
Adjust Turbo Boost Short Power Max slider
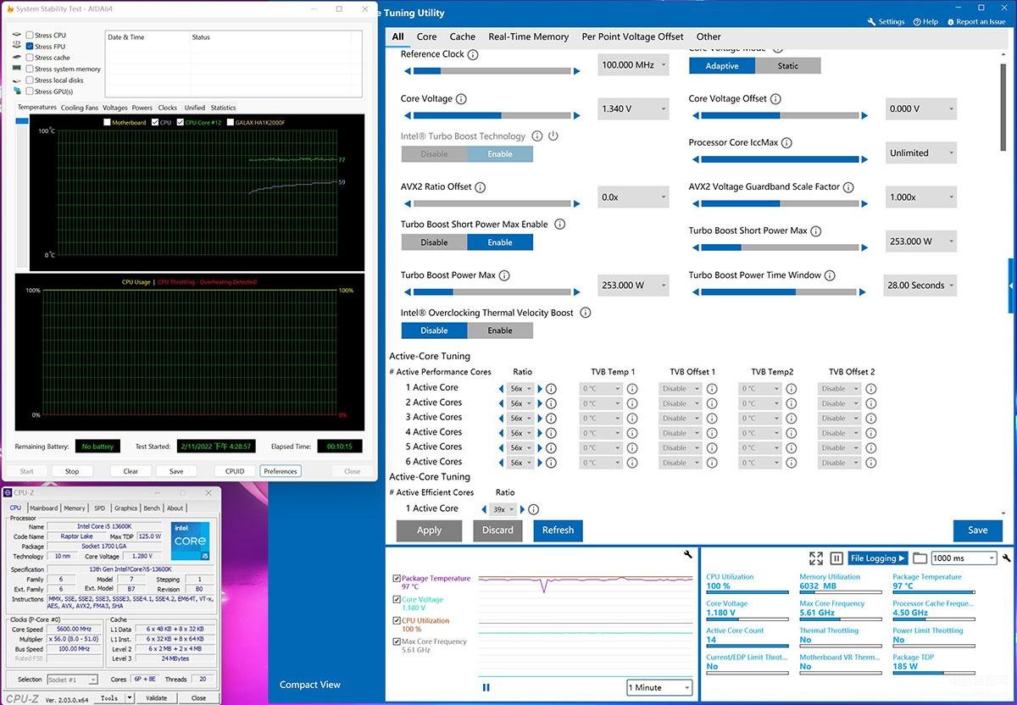780,247
